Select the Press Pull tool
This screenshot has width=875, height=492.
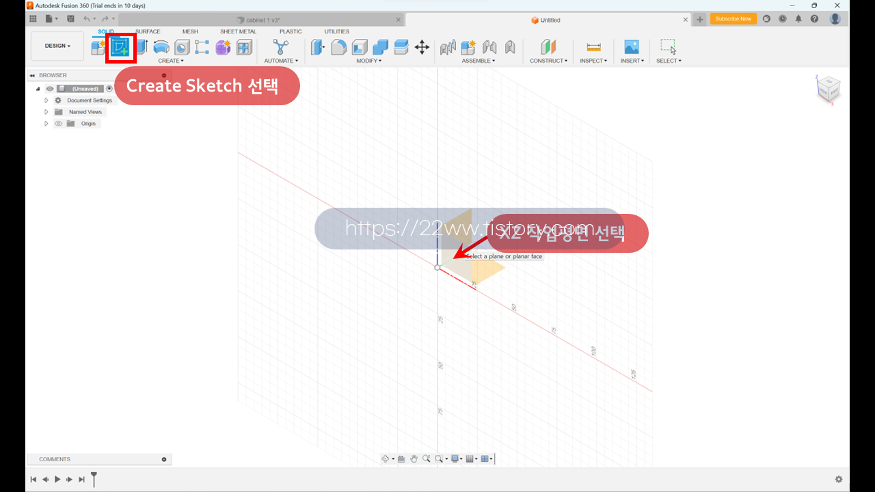click(x=318, y=47)
